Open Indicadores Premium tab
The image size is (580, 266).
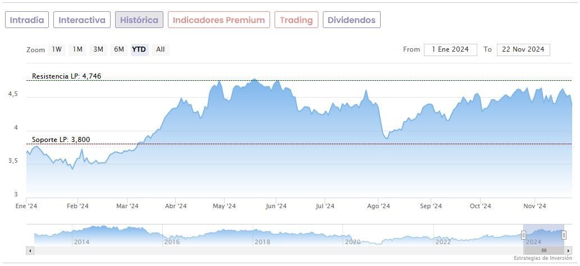tap(218, 20)
